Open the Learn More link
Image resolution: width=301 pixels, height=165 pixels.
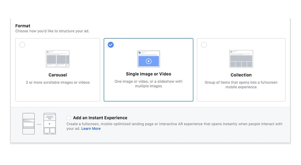91,129
